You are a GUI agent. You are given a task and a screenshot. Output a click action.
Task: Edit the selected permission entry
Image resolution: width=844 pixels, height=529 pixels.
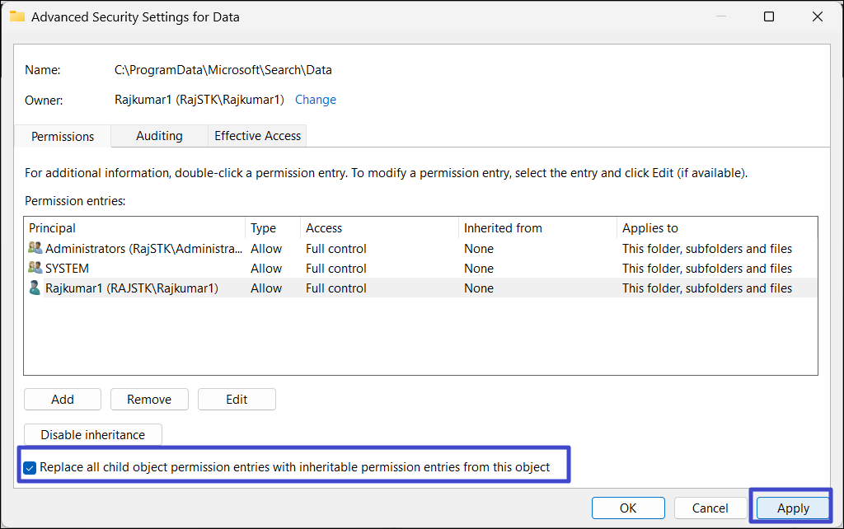coord(237,400)
